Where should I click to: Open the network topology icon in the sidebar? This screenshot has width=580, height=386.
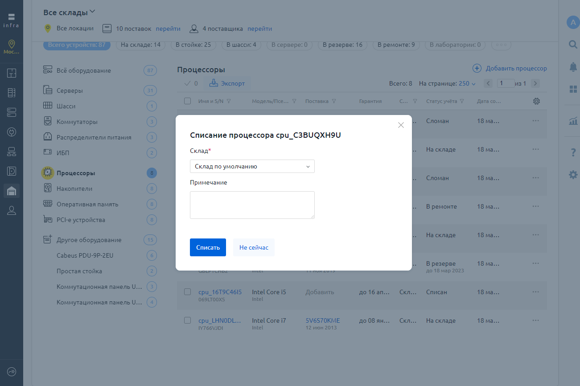[x=12, y=152]
